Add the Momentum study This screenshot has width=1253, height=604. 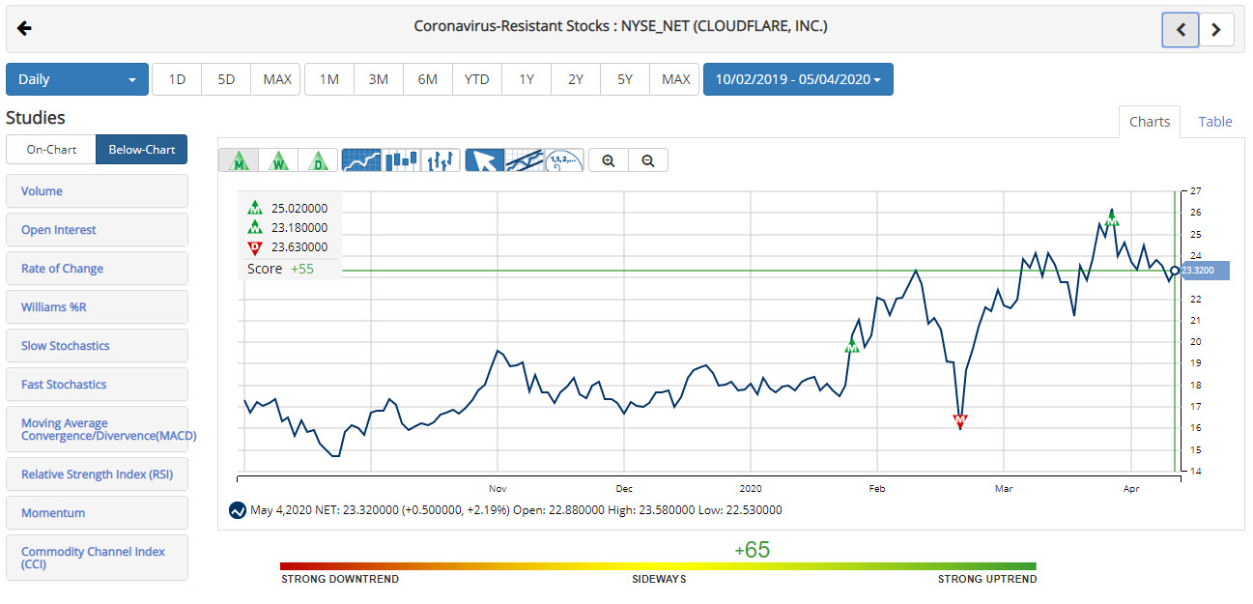97,513
